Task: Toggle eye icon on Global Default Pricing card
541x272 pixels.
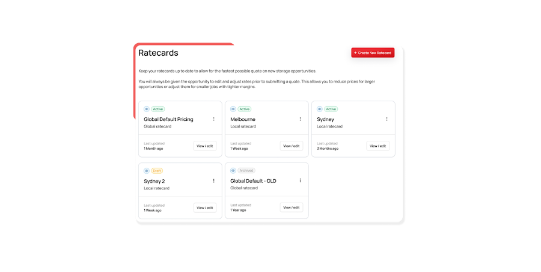Action: coord(147,109)
